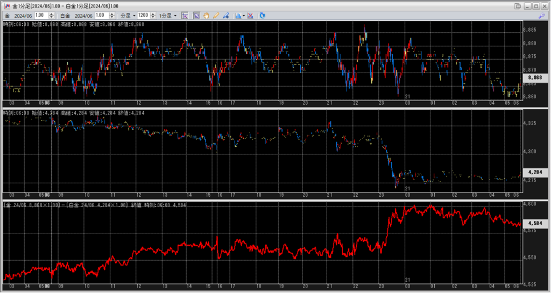Open the 1分足 timeframe dropdown
551x293 pixels.
(168, 16)
